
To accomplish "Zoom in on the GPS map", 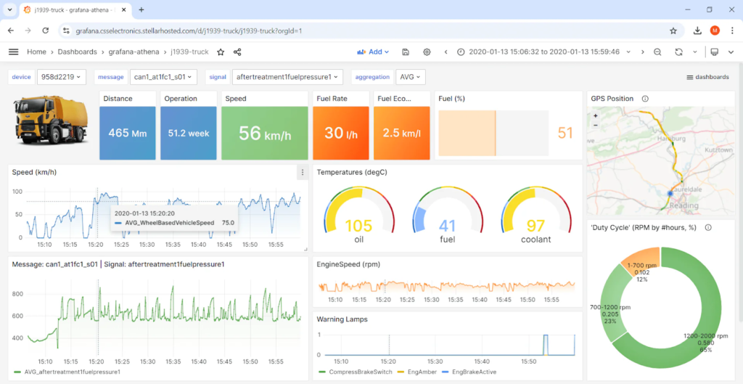I will pos(596,115).
